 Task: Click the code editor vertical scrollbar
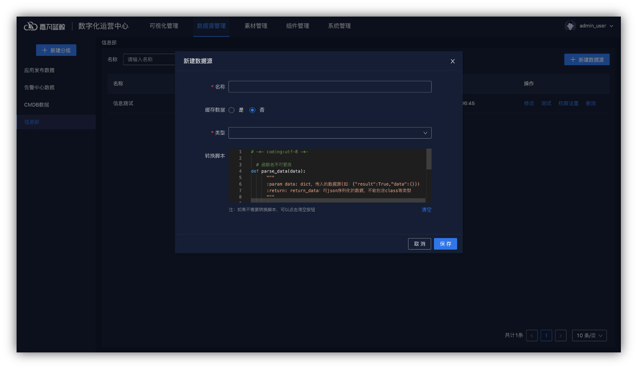(429, 159)
